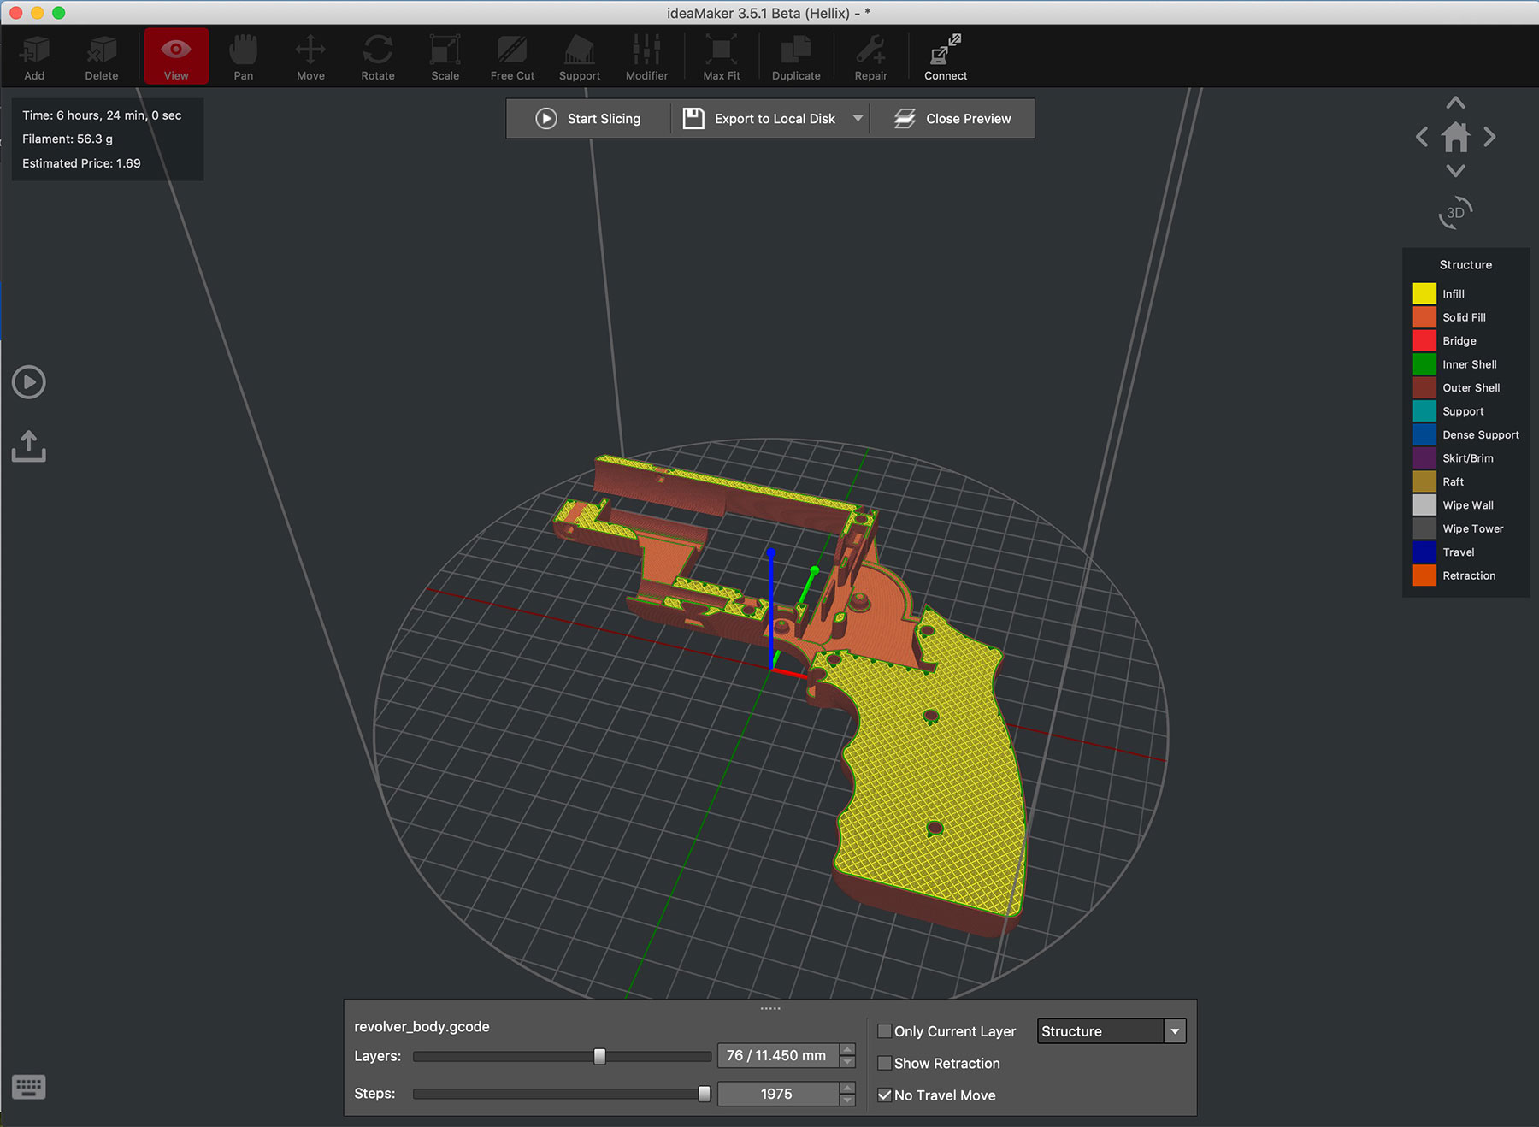Click the upload icon on left sidebar

coord(29,445)
